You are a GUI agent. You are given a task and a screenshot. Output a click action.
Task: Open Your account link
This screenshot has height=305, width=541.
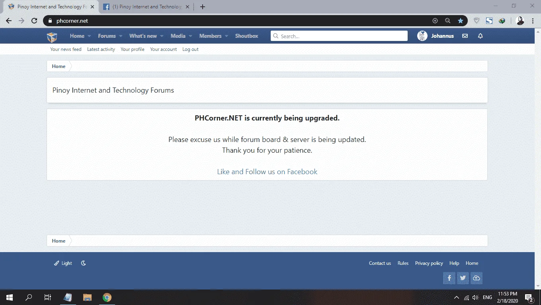(x=163, y=49)
